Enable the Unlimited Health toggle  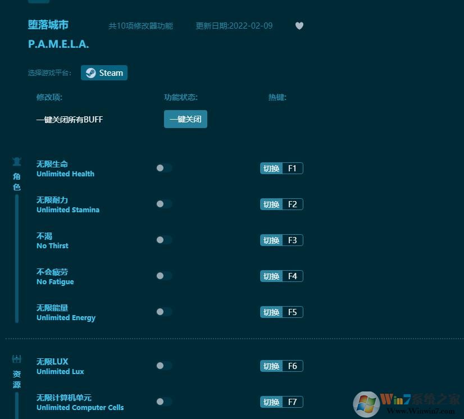tap(163, 168)
